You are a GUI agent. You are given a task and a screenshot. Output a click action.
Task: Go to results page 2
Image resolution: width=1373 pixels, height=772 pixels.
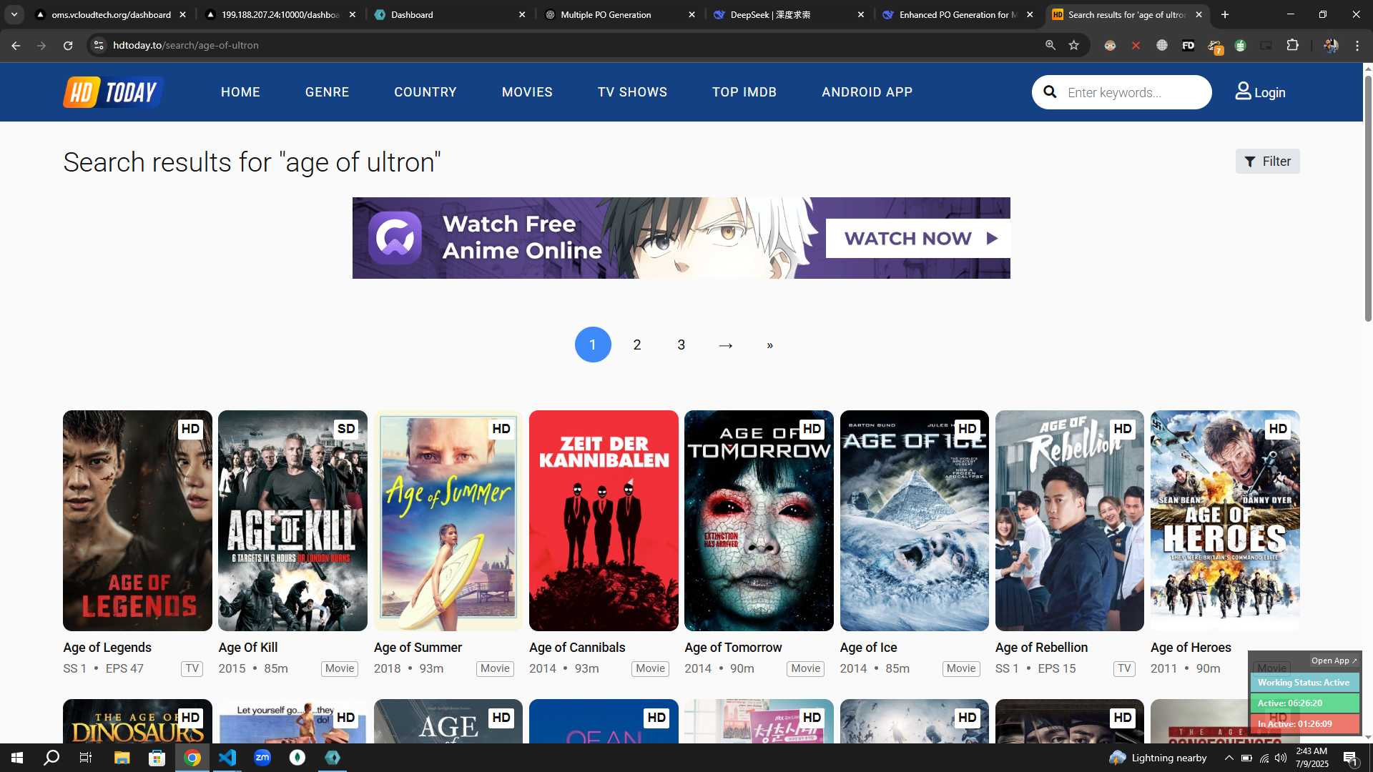click(637, 345)
